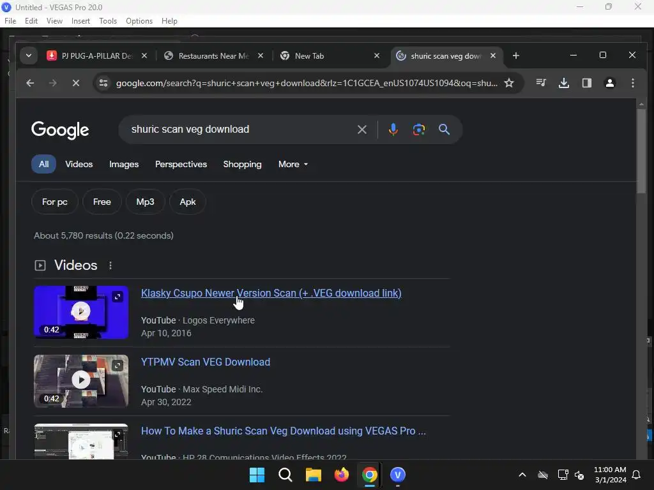Image resolution: width=654 pixels, height=490 pixels.
Task: Open VEGAS Pro Help menu
Action: [169, 21]
